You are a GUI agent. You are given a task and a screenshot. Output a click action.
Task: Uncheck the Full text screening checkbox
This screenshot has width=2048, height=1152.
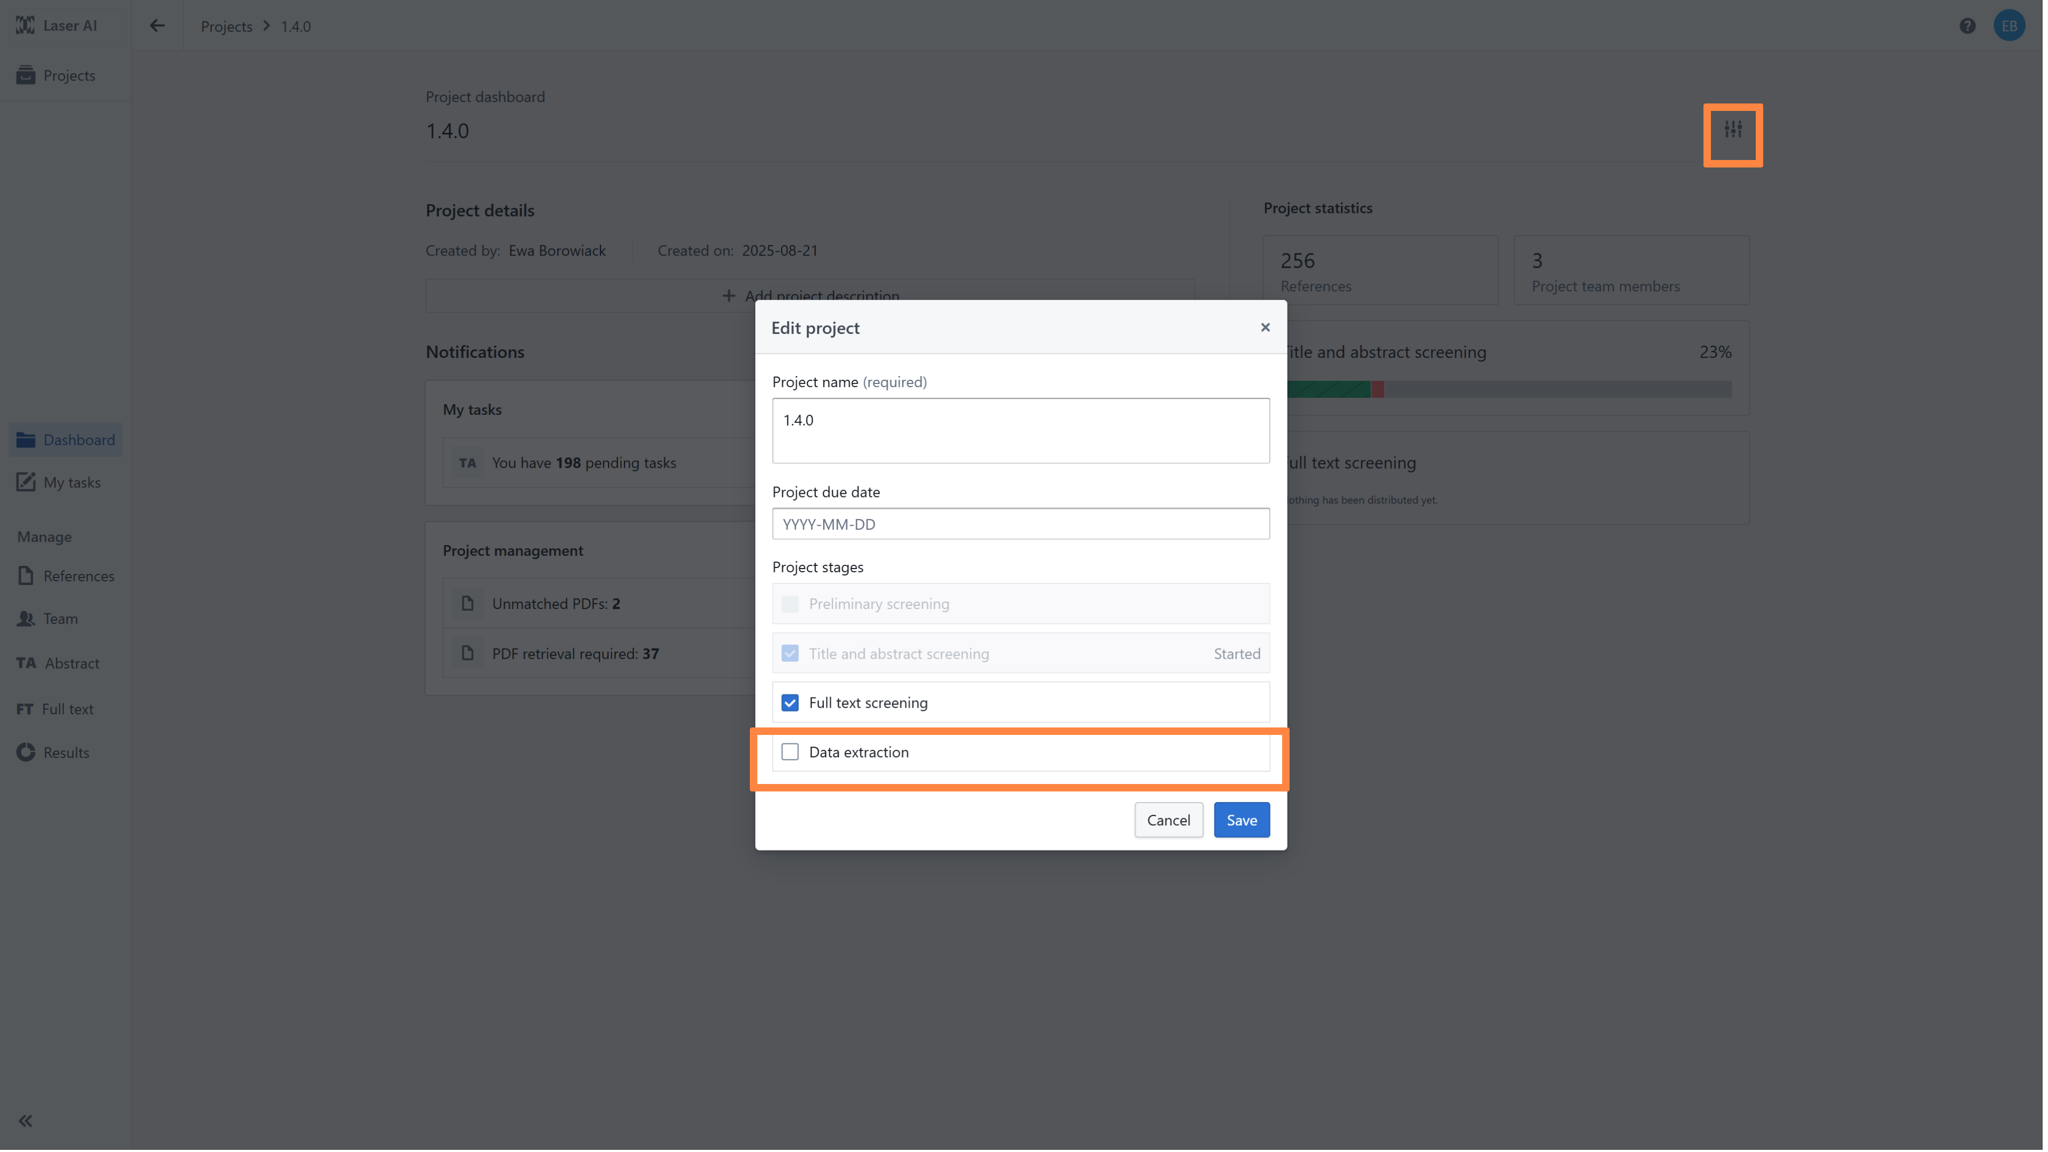[x=791, y=703]
